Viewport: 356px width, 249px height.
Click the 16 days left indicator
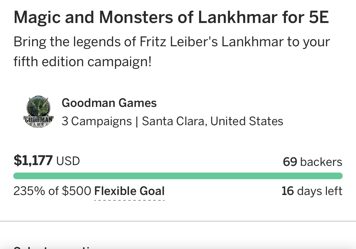[x=312, y=191]
